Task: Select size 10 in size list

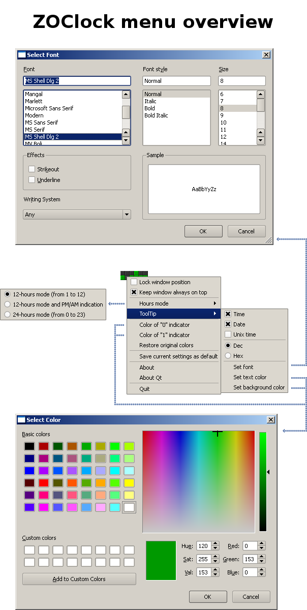Action: pyautogui.click(x=237, y=123)
